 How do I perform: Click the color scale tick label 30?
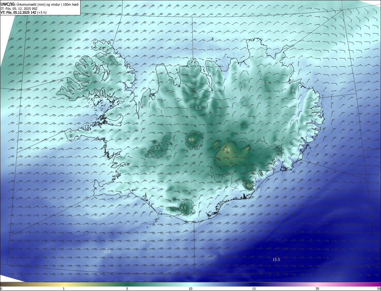click(x=317, y=289)
